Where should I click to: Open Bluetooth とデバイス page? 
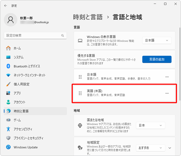pos(35,66)
